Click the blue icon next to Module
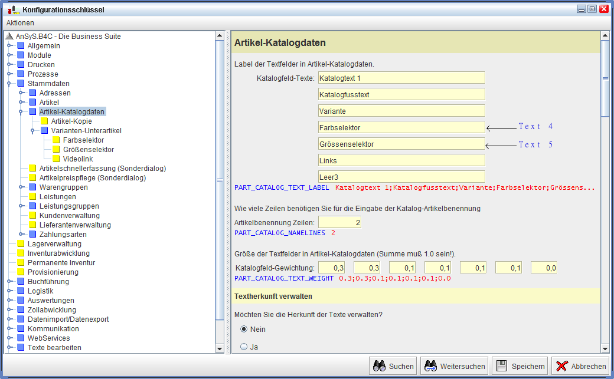Viewport: 614px width, 379px height. pos(21,55)
